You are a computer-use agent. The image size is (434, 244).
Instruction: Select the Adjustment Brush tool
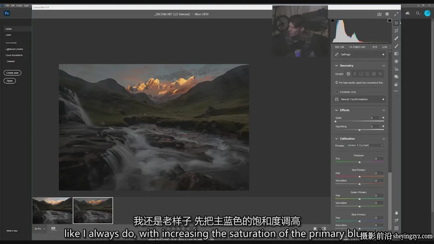click(x=396, y=46)
